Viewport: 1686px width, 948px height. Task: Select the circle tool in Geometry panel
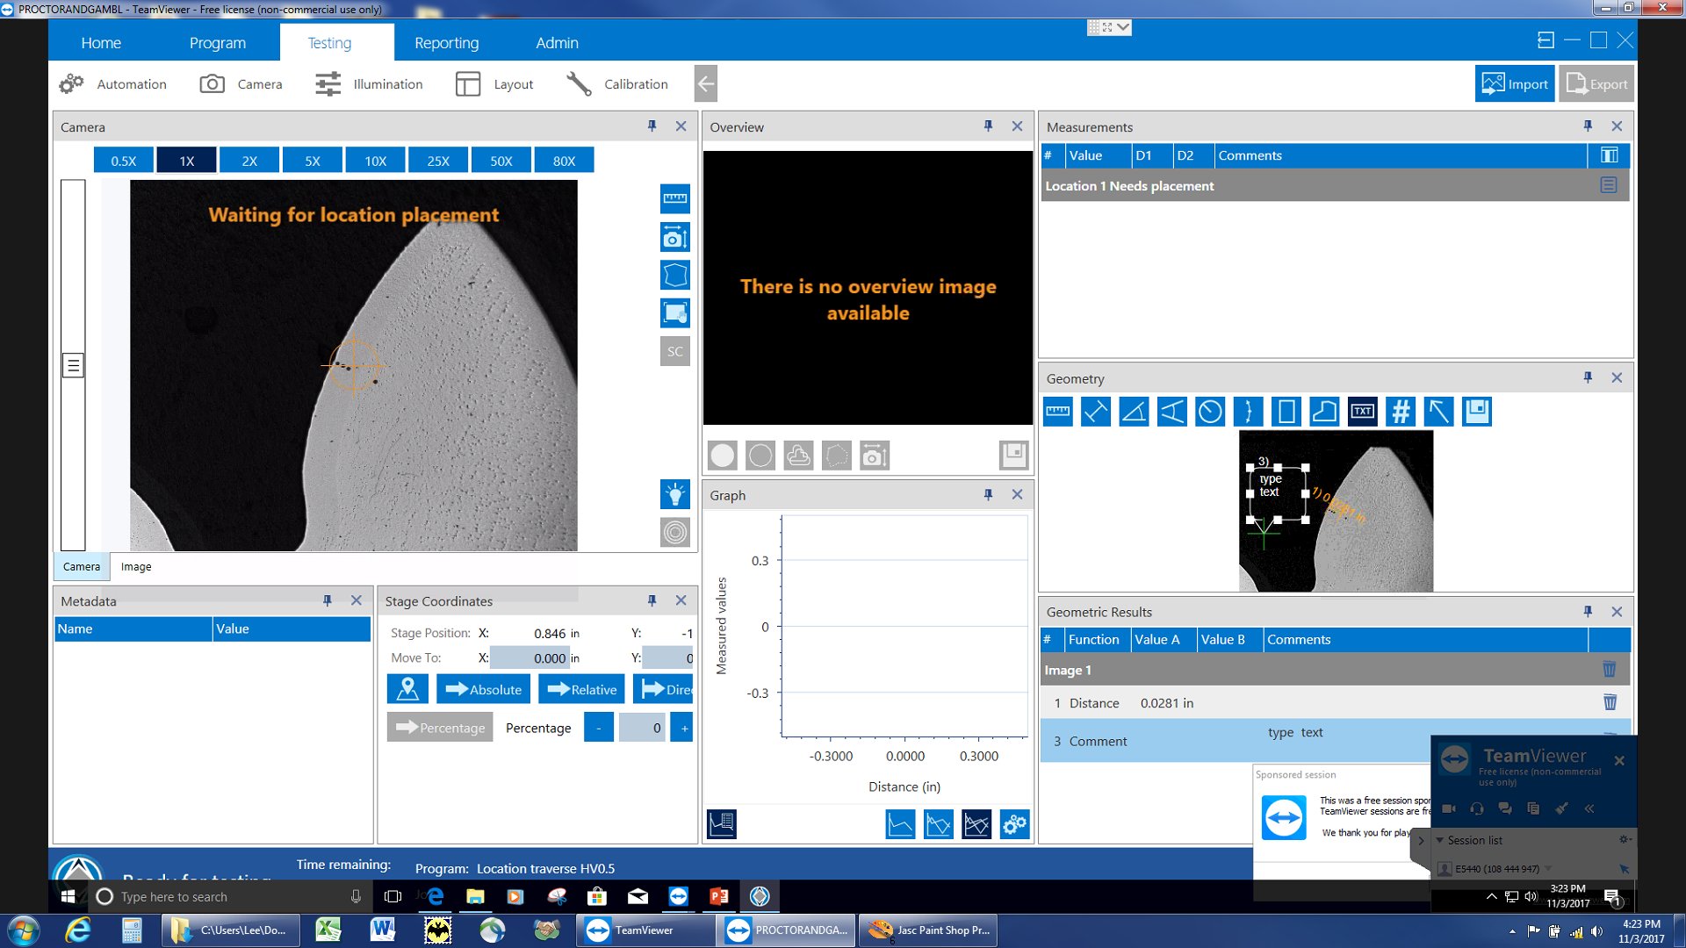(1210, 411)
